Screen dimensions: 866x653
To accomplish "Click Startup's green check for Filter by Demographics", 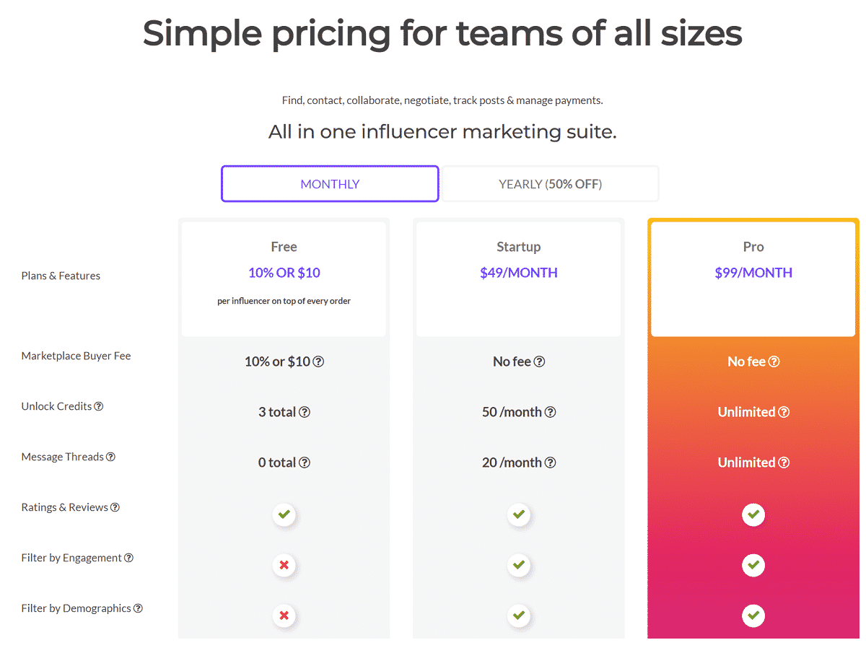I will click(518, 615).
